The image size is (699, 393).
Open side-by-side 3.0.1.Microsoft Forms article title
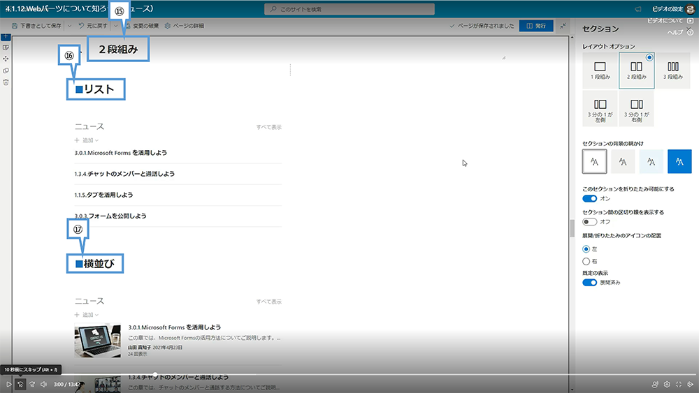pyautogui.click(x=174, y=327)
